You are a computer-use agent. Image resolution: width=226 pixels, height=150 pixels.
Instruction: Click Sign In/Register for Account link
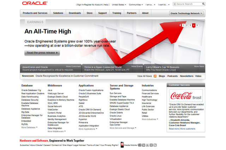click(90, 5)
